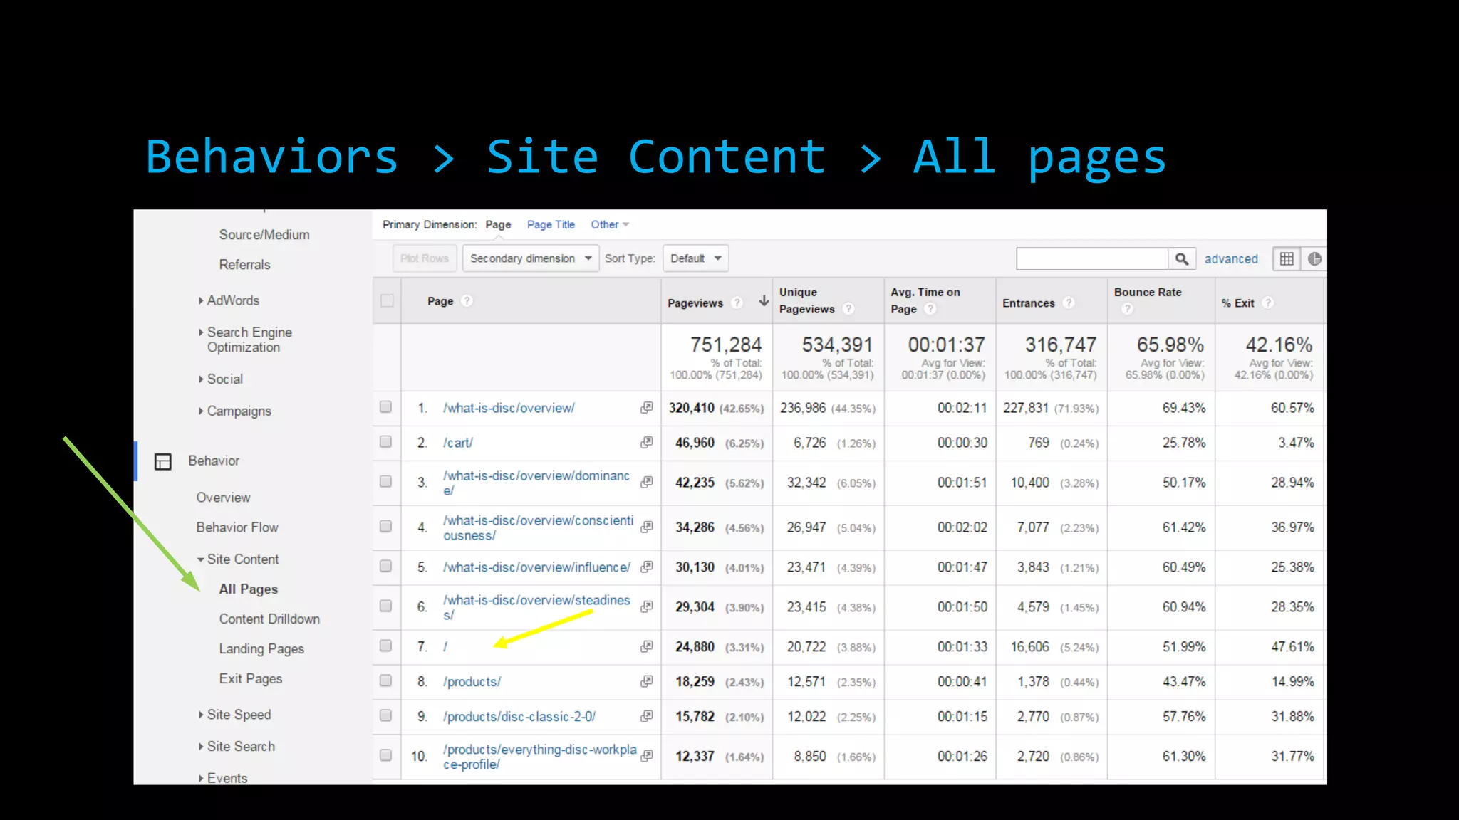Show help for Page column

467,301
